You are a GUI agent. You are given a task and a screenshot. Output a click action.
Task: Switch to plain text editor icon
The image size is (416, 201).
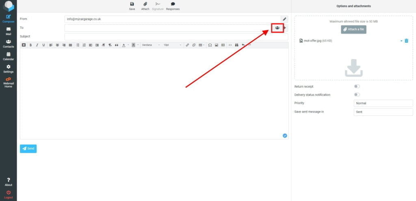[x=24, y=45]
